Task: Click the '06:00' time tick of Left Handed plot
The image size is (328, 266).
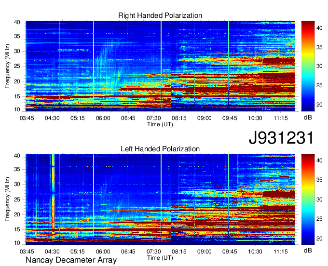Action: pos(103,252)
